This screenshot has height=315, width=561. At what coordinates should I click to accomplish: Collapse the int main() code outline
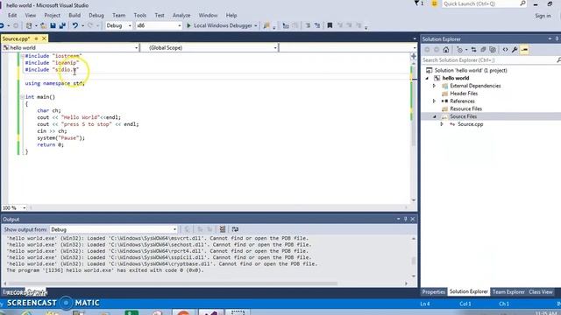click(22, 97)
